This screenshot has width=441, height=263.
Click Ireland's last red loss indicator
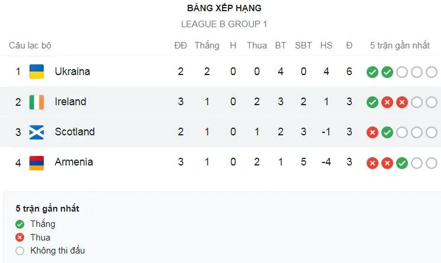[402, 102]
